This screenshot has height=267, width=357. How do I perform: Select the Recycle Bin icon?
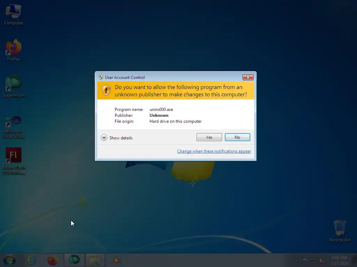click(340, 231)
